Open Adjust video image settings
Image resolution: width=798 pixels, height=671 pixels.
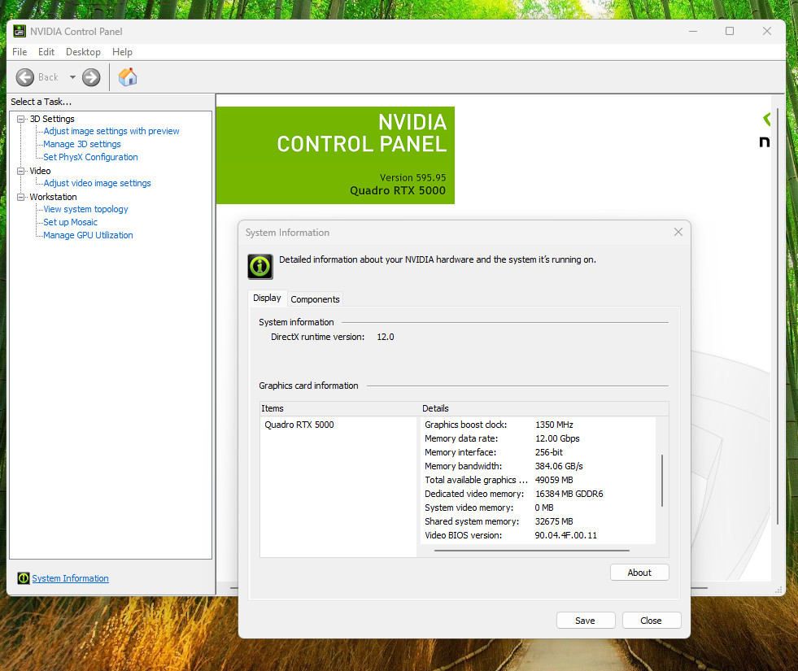pyautogui.click(x=97, y=183)
